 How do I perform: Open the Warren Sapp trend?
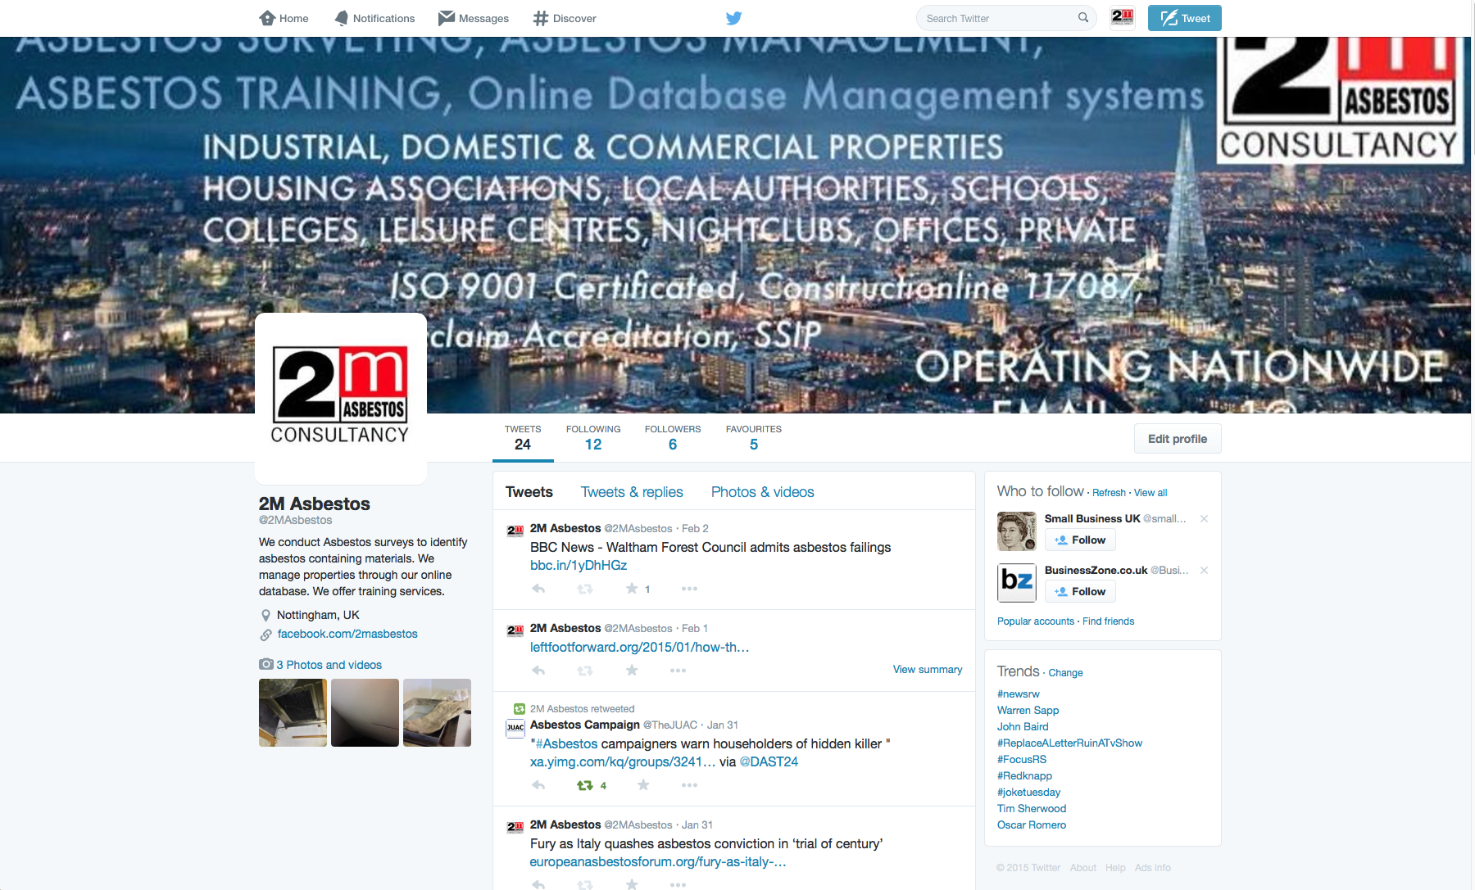[1028, 710]
